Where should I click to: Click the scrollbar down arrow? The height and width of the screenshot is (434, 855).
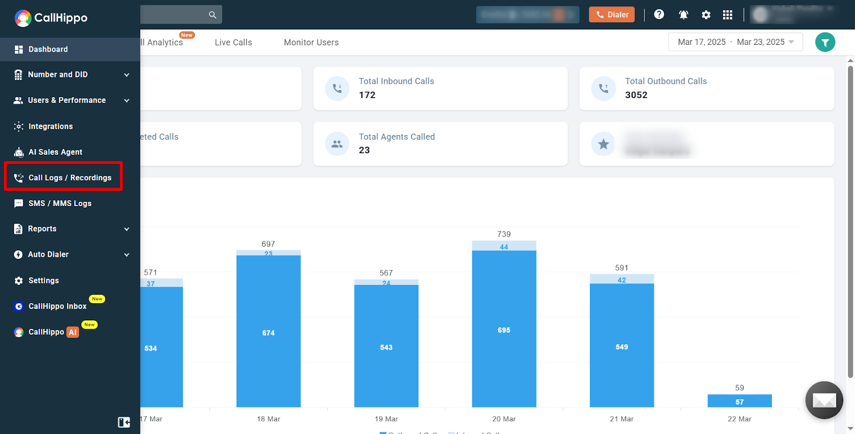point(851,429)
